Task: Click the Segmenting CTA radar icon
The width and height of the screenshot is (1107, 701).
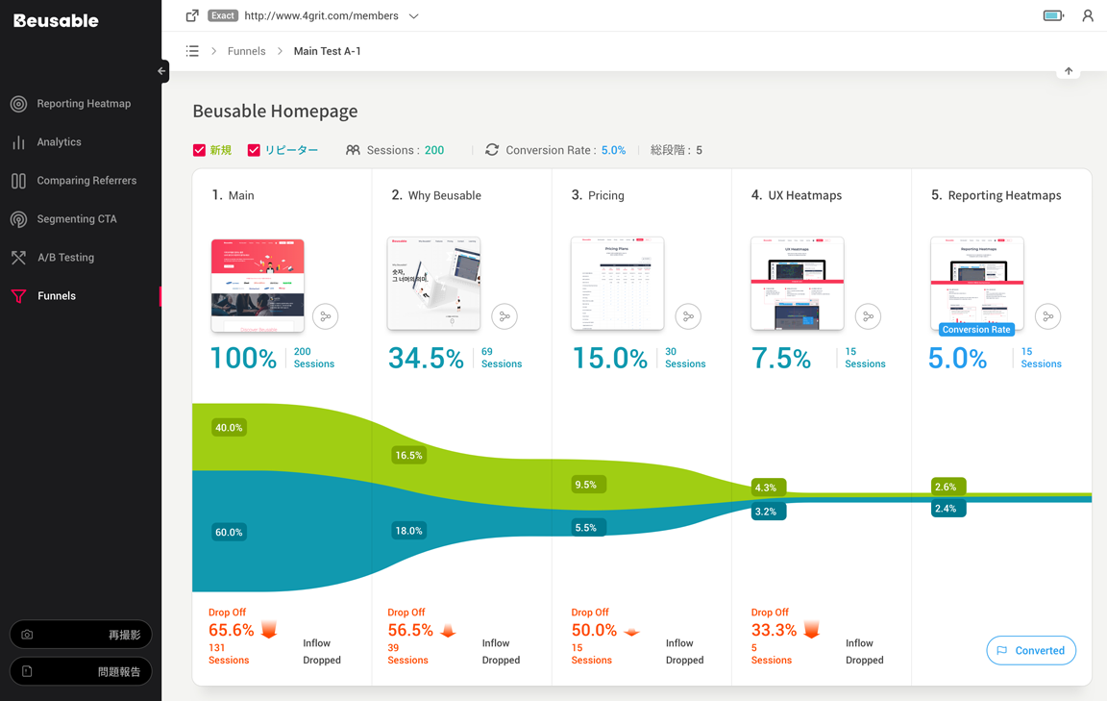Action: coord(19,219)
